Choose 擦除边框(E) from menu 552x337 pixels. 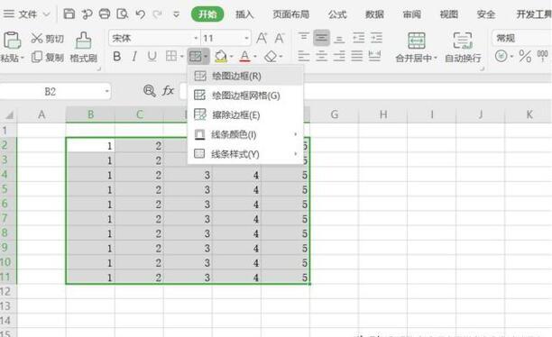(245, 115)
